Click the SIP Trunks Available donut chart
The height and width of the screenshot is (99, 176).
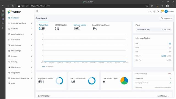click(x=92, y=81)
